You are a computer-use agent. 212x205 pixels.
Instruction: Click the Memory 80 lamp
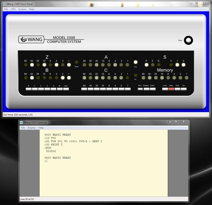click(x=144, y=78)
